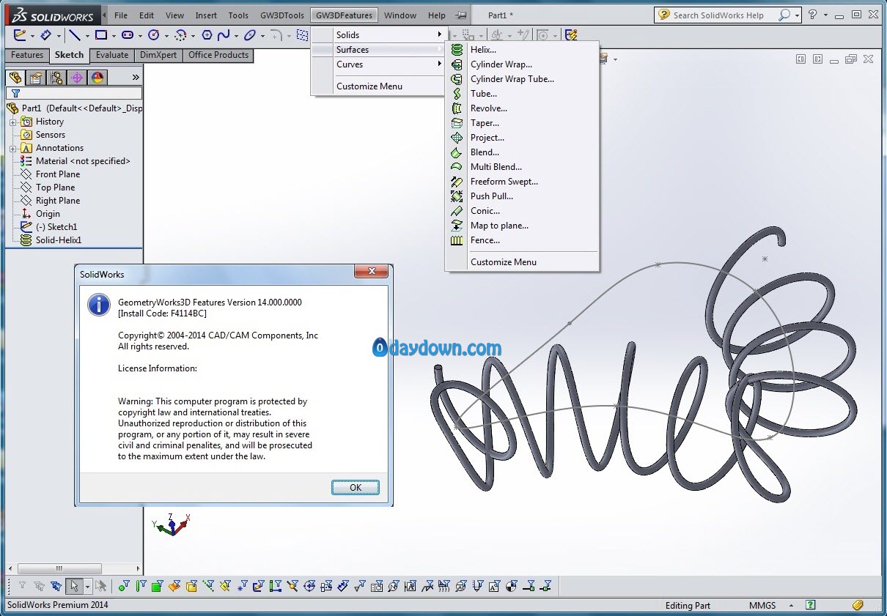The width and height of the screenshot is (887, 616).
Task: Click the SolidWorks Help question mark icon
Action: 812,15
